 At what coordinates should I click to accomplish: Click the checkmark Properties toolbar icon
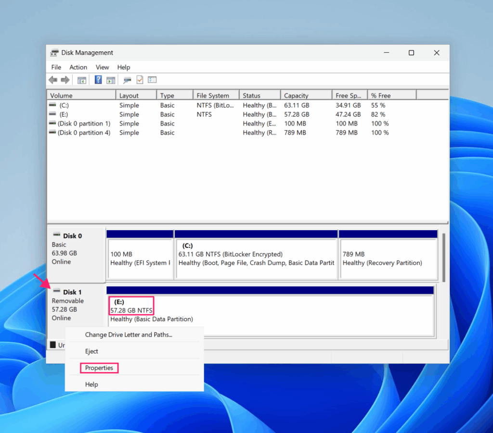point(140,80)
